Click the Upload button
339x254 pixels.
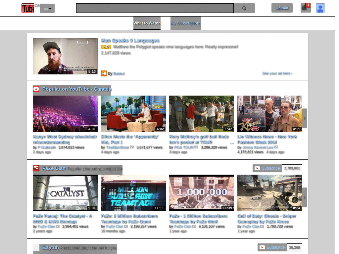[282, 8]
